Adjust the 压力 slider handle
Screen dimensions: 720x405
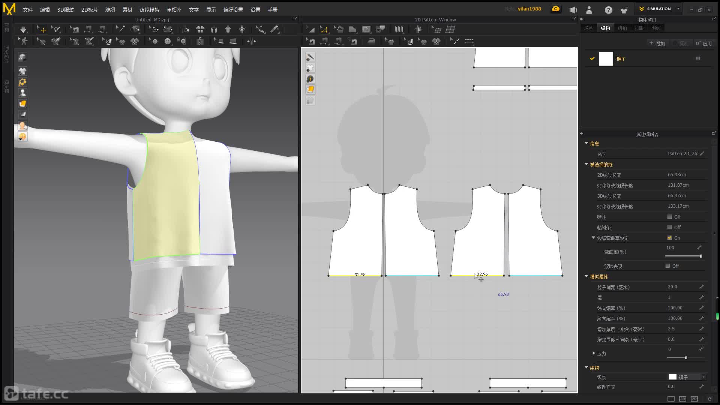pos(686,358)
